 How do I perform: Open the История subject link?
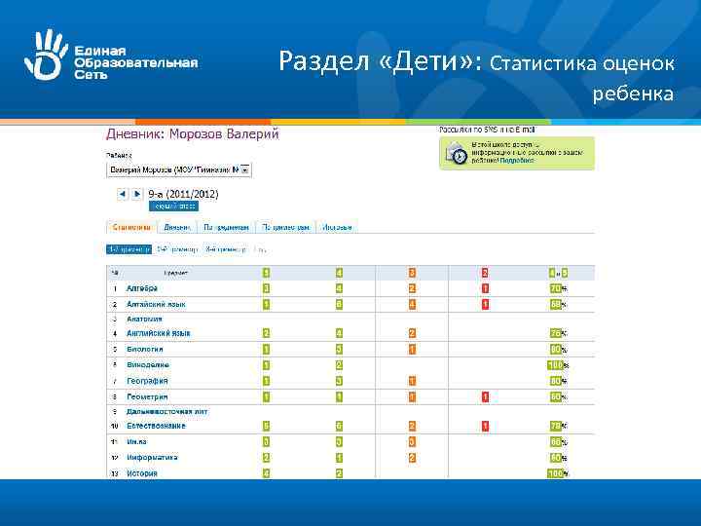pyautogui.click(x=142, y=473)
